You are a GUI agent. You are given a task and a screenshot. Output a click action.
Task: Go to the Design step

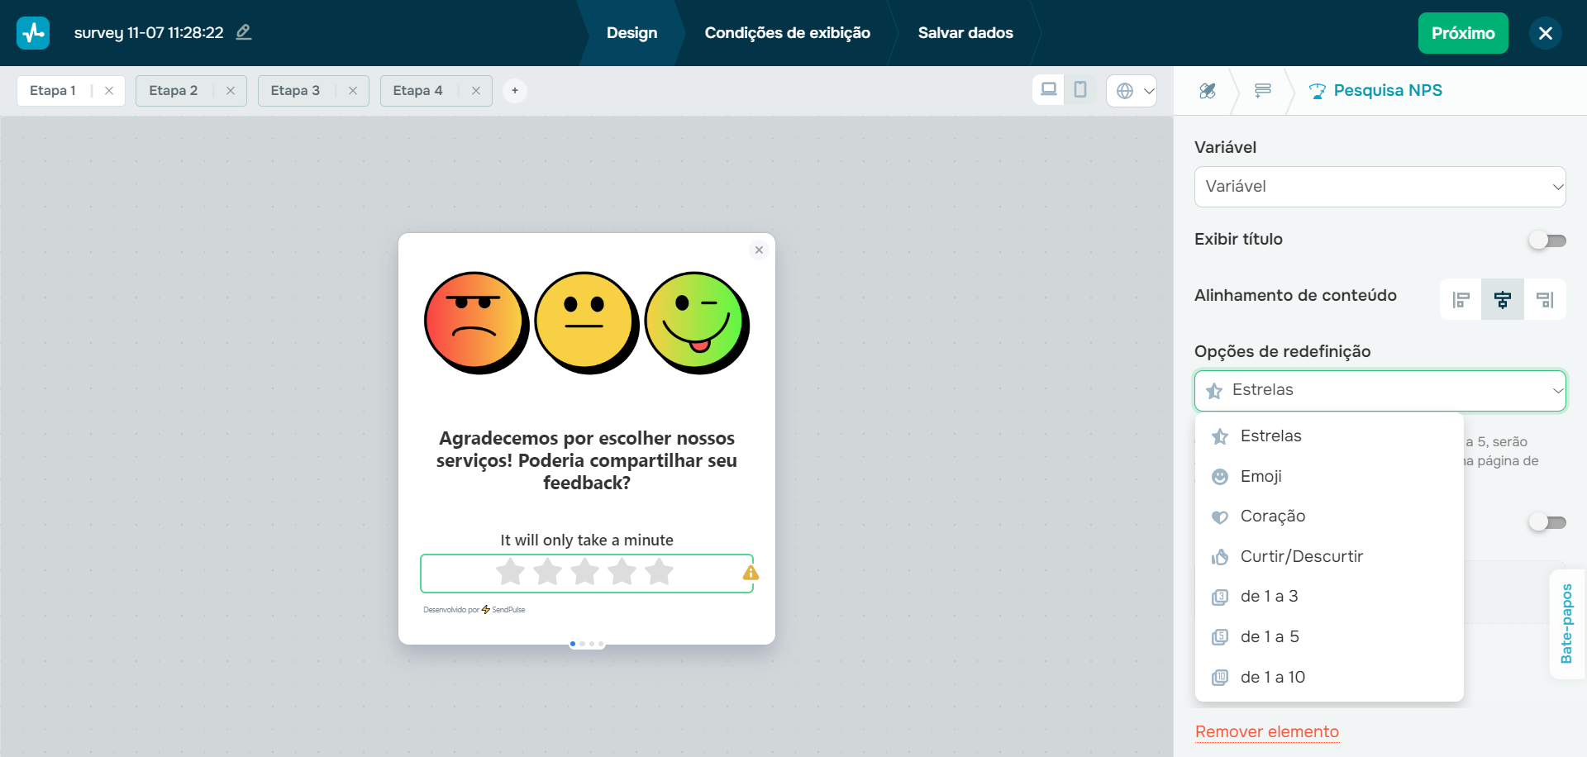point(632,33)
